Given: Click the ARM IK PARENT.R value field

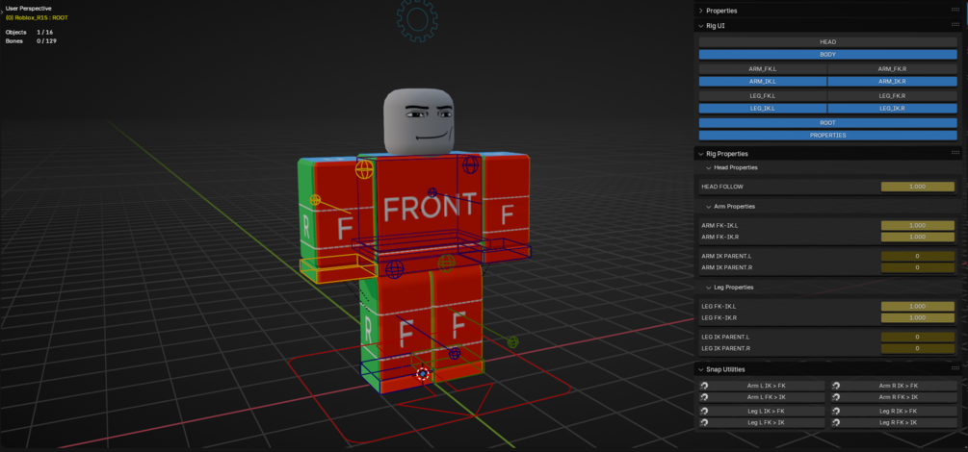Looking at the screenshot, I should pos(917,267).
